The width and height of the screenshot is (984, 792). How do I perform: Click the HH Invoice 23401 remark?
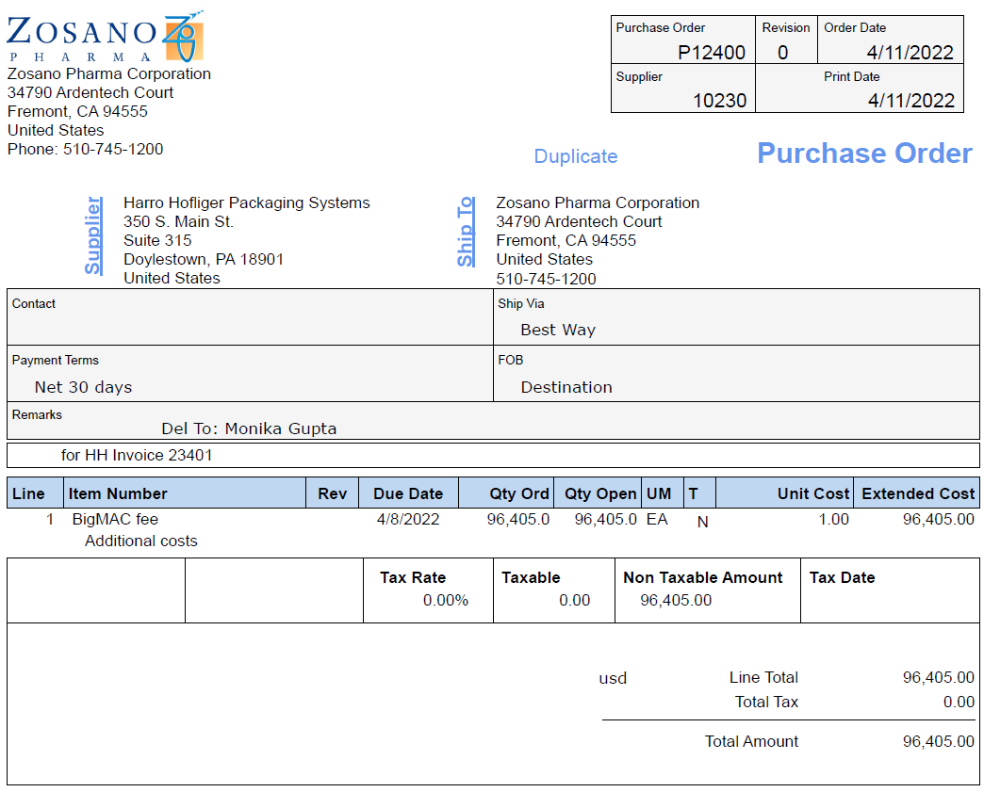137,456
